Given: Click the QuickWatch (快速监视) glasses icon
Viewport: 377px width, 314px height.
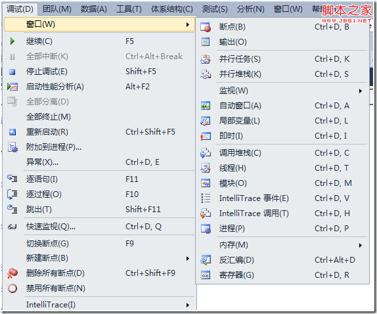Looking at the screenshot, I should [12, 227].
